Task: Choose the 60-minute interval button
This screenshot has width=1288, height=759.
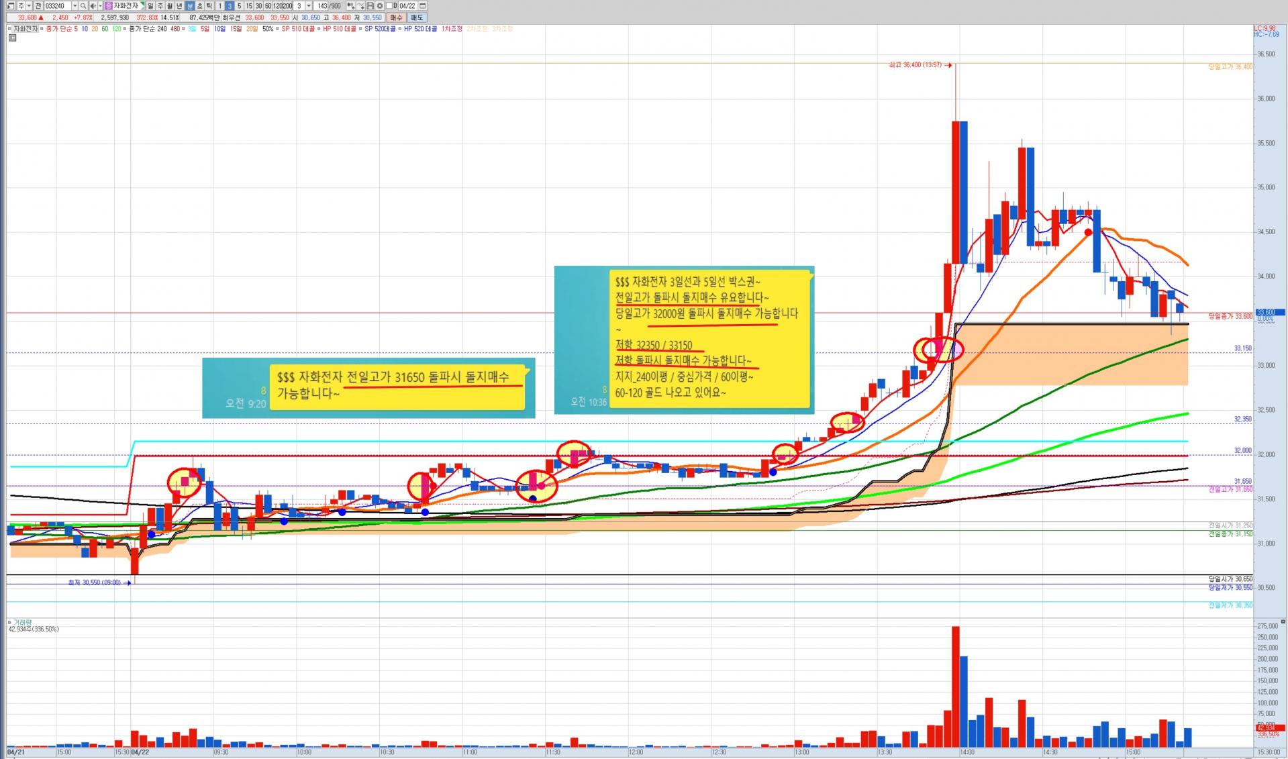Action: point(268,6)
